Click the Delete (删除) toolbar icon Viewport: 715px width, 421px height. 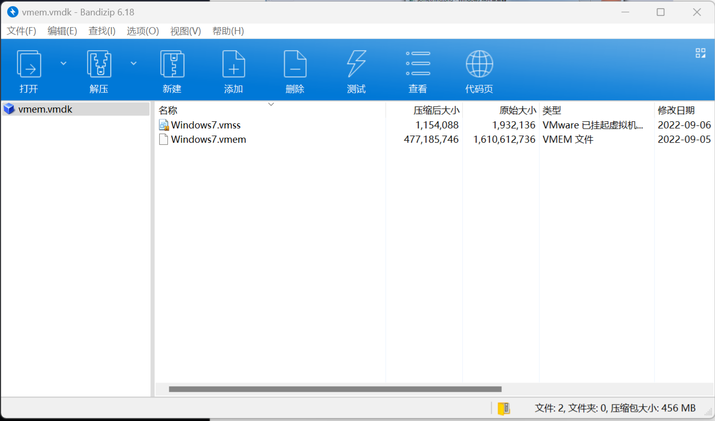pyautogui.click(x=295, y=64)
